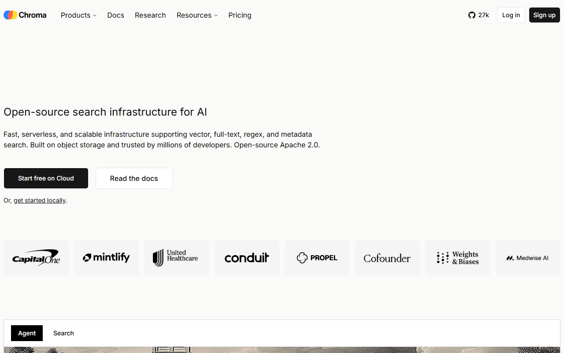564x353 pixels.
Task: Follow the get started locally link
Action: [x=40, y=200]
